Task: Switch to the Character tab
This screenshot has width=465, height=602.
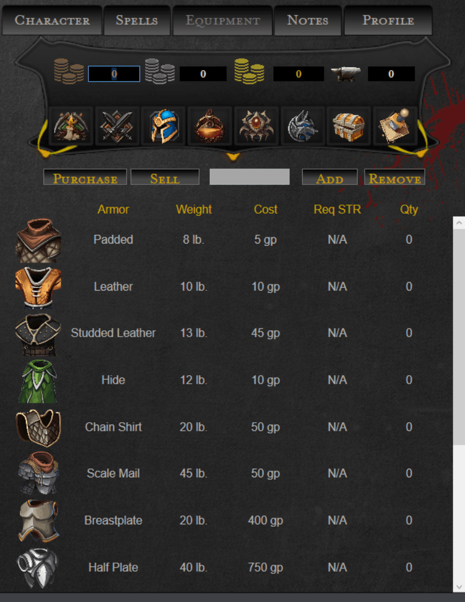Action: [x=52, y=20]
